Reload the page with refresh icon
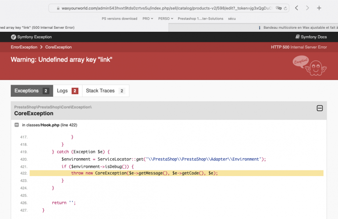This screenshot has height=219, width=338. [285, 8]
